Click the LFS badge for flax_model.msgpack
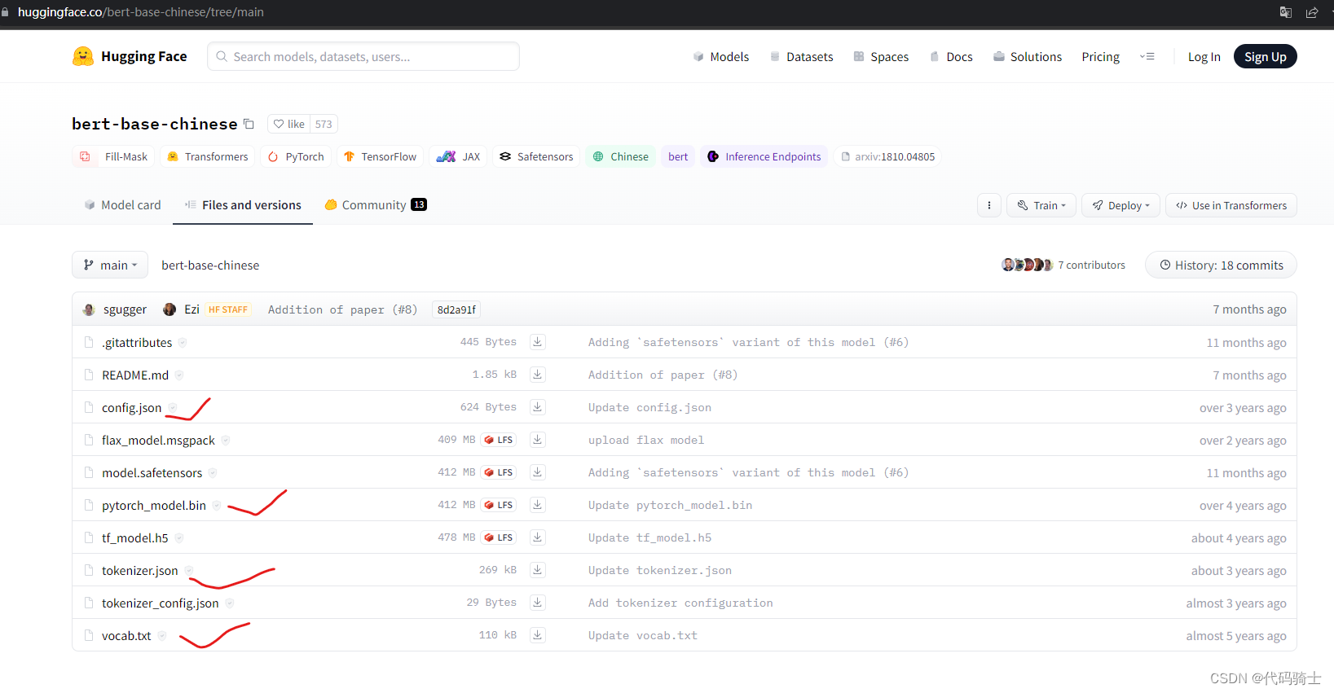 (498, 440)
